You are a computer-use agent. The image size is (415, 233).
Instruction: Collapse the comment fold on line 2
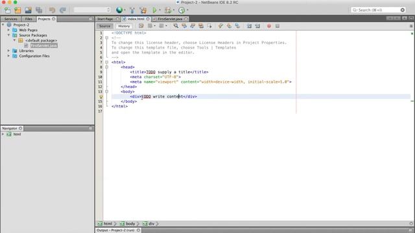[x=106, y=38]
